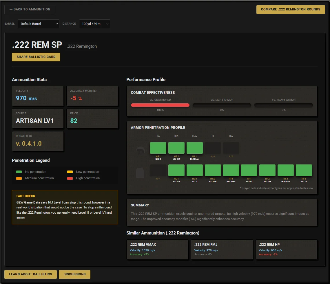Click vest row HG2 NIJ IIIA cell

[213, 170]
